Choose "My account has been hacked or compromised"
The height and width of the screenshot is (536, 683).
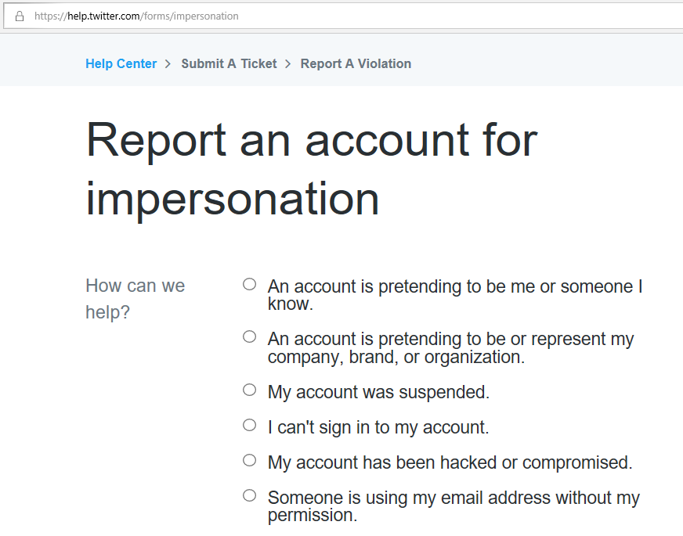pyautogui.click(x=248, y=459)
